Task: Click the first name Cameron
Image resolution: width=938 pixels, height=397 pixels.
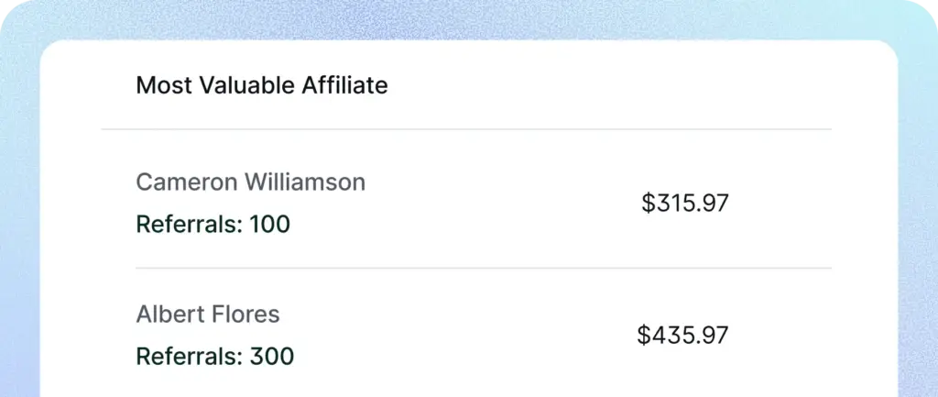Action: pos(180,182)
